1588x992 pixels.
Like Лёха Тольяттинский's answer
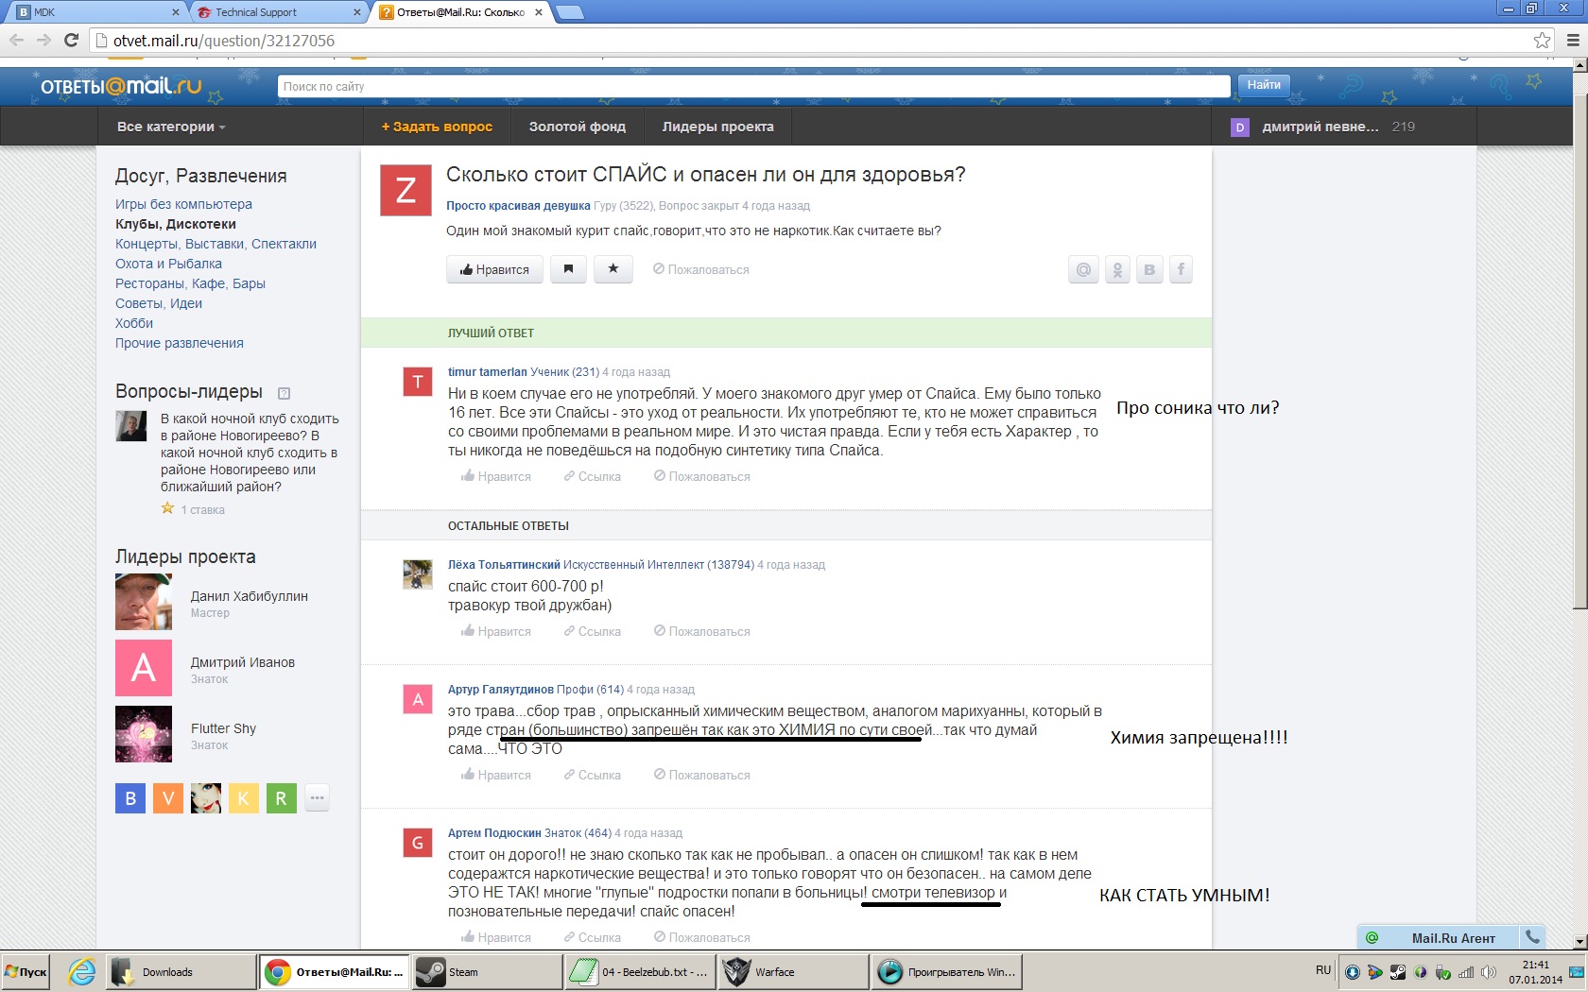coord(496,631)
